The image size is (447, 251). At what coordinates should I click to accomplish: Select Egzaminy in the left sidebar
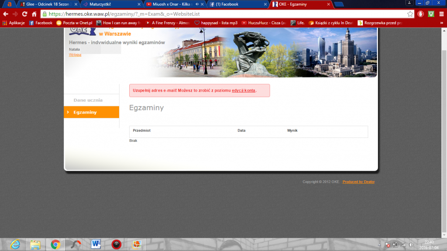(x=85, y=112)
